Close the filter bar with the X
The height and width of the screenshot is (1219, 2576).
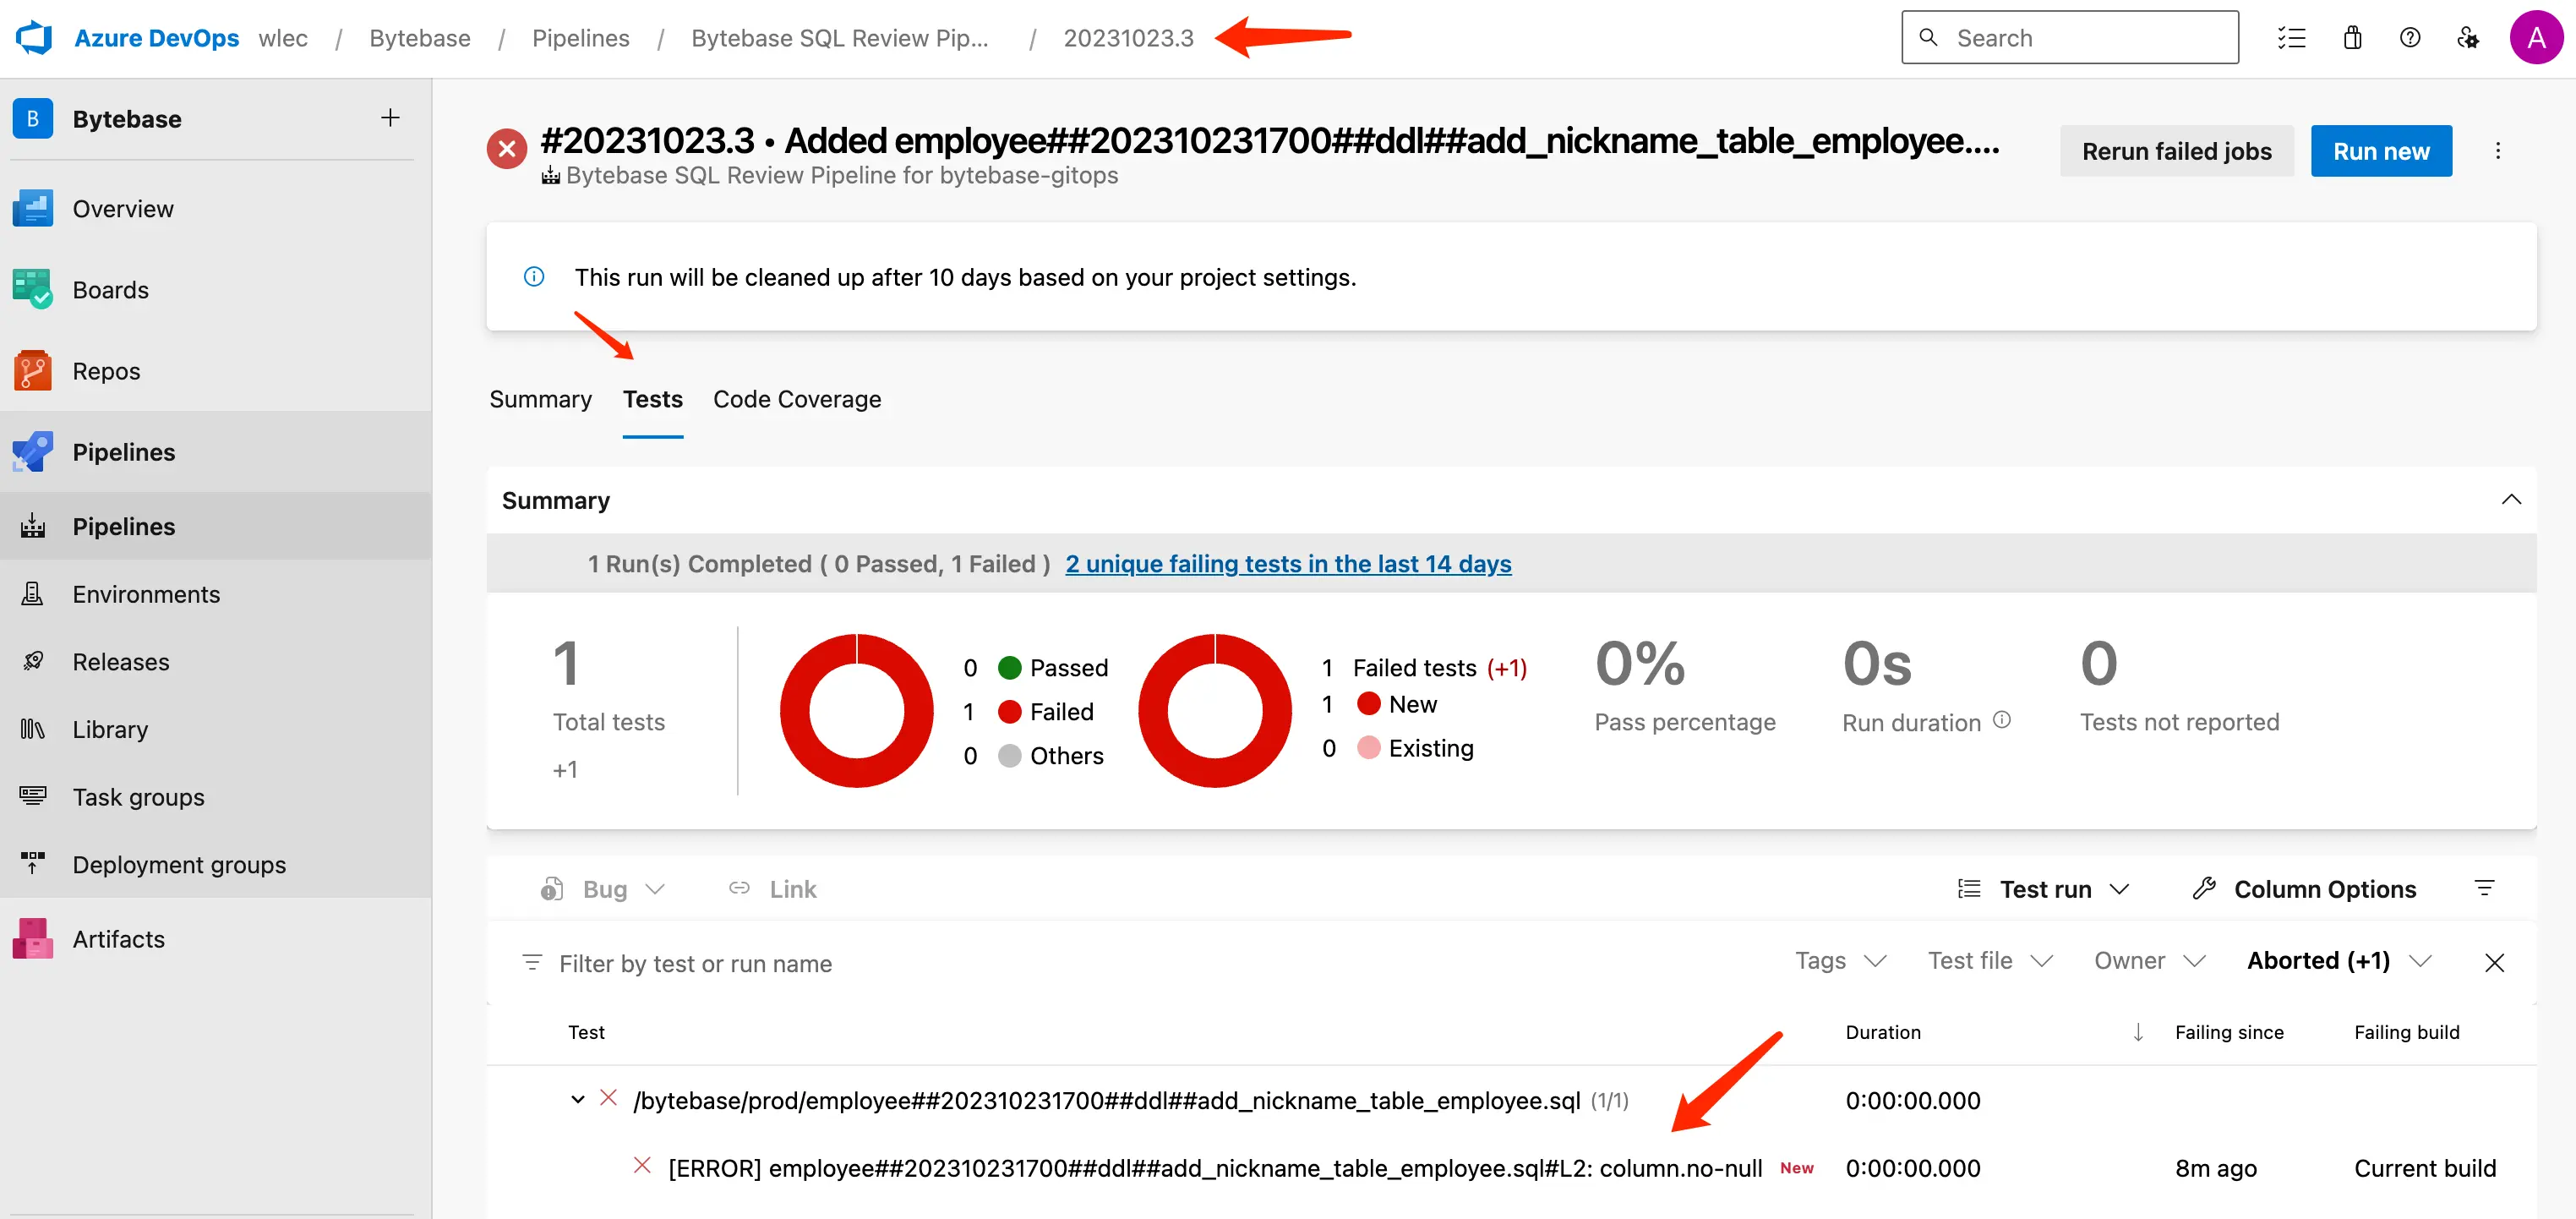click(2494, 962)
